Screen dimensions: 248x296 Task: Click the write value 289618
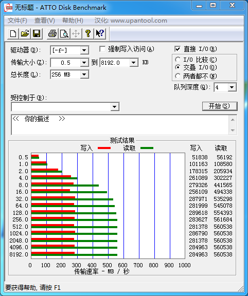point(198,213)
